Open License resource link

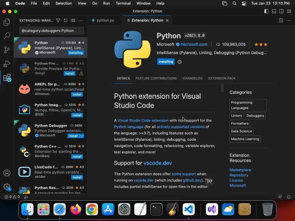(x=236, y=180)
